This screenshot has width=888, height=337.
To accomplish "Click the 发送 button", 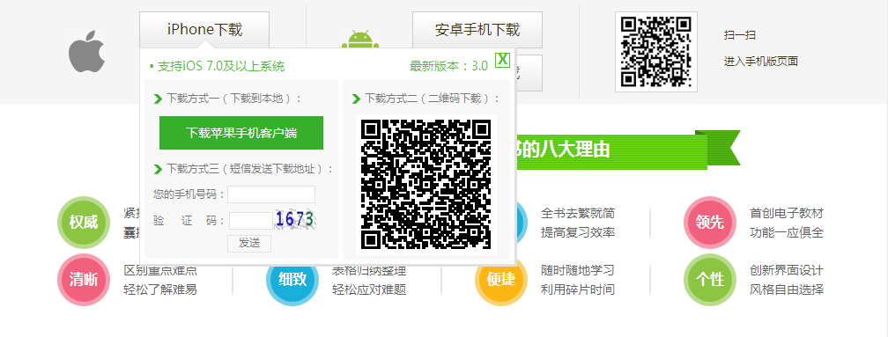I will [249, 243].
